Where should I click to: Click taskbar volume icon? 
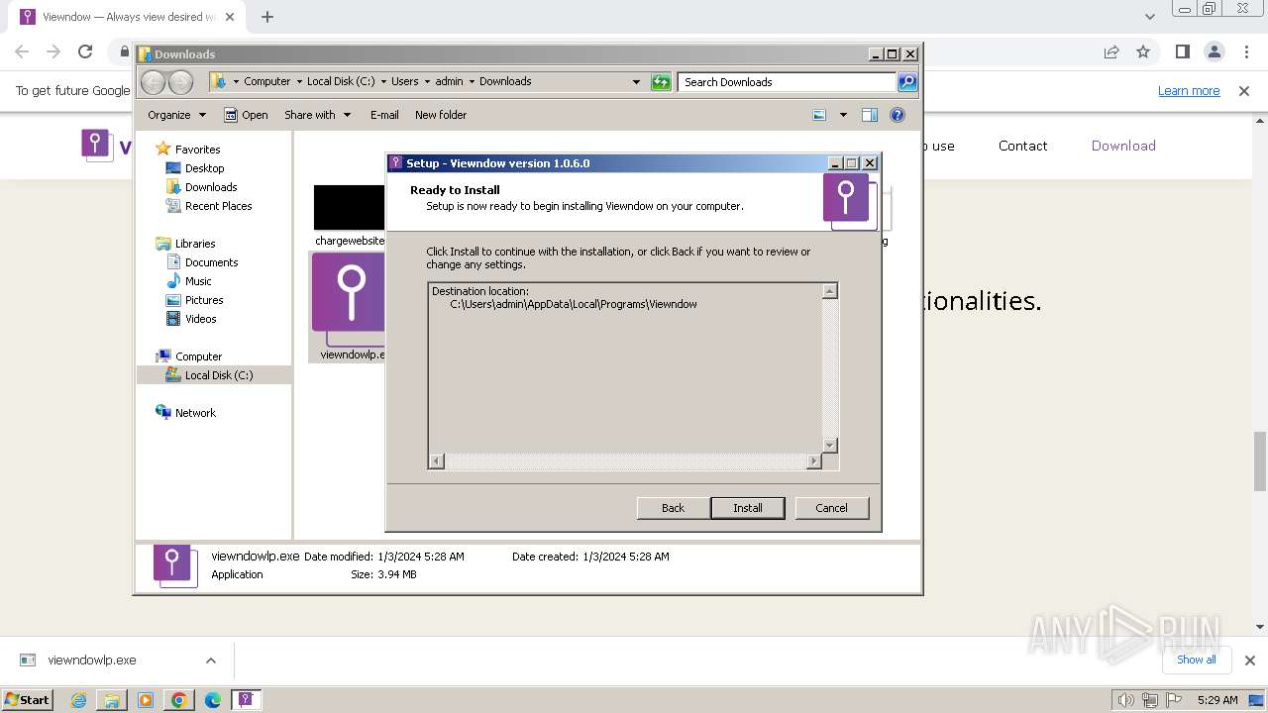pos(1126,700)
